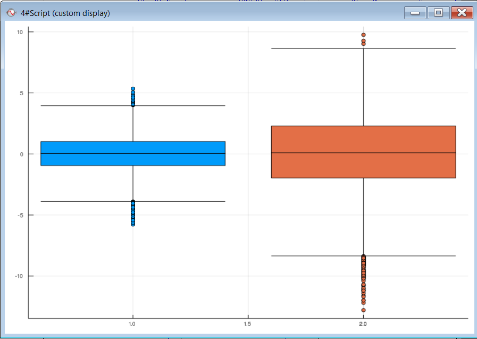
Task: Close the 4#Script custom display window
Action: (x=462, y=13)
